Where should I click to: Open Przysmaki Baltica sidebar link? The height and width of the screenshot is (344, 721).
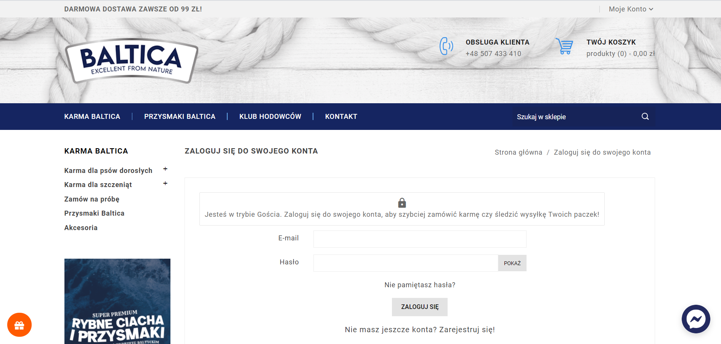tap(95, 213)
